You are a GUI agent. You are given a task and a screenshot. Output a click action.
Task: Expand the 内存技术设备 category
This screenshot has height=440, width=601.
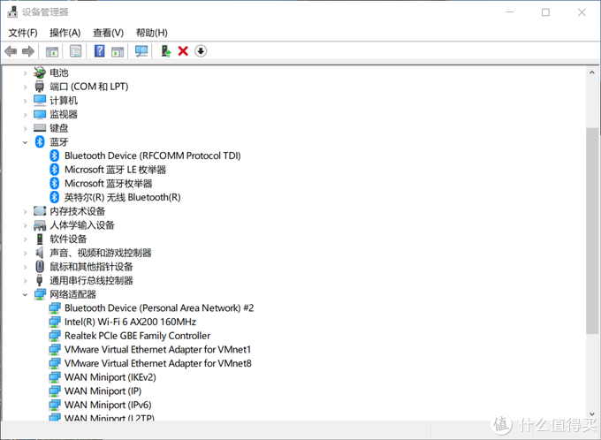25,211
